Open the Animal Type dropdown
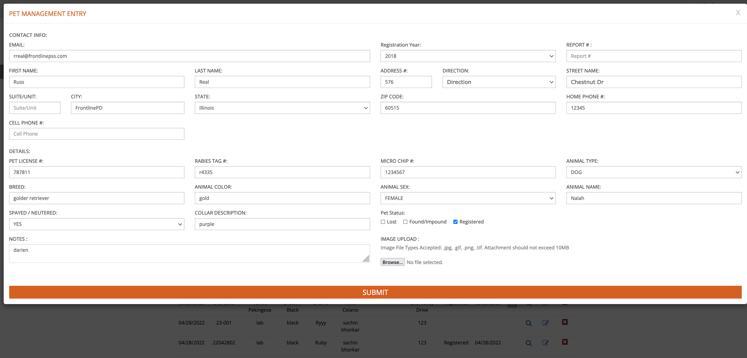 (654, 172)
